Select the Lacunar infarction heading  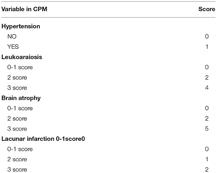(43, 139)
